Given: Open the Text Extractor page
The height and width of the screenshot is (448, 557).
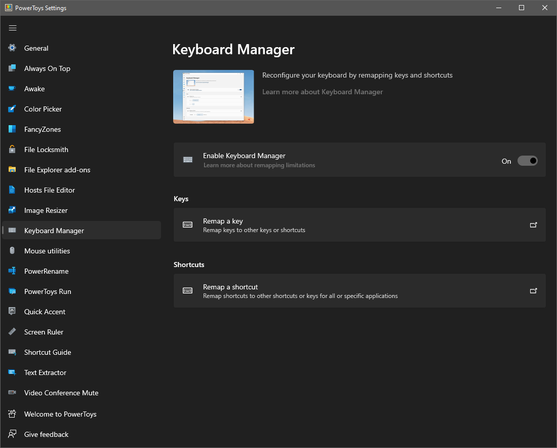Looking at the screenshot, I should click(82, 372).
